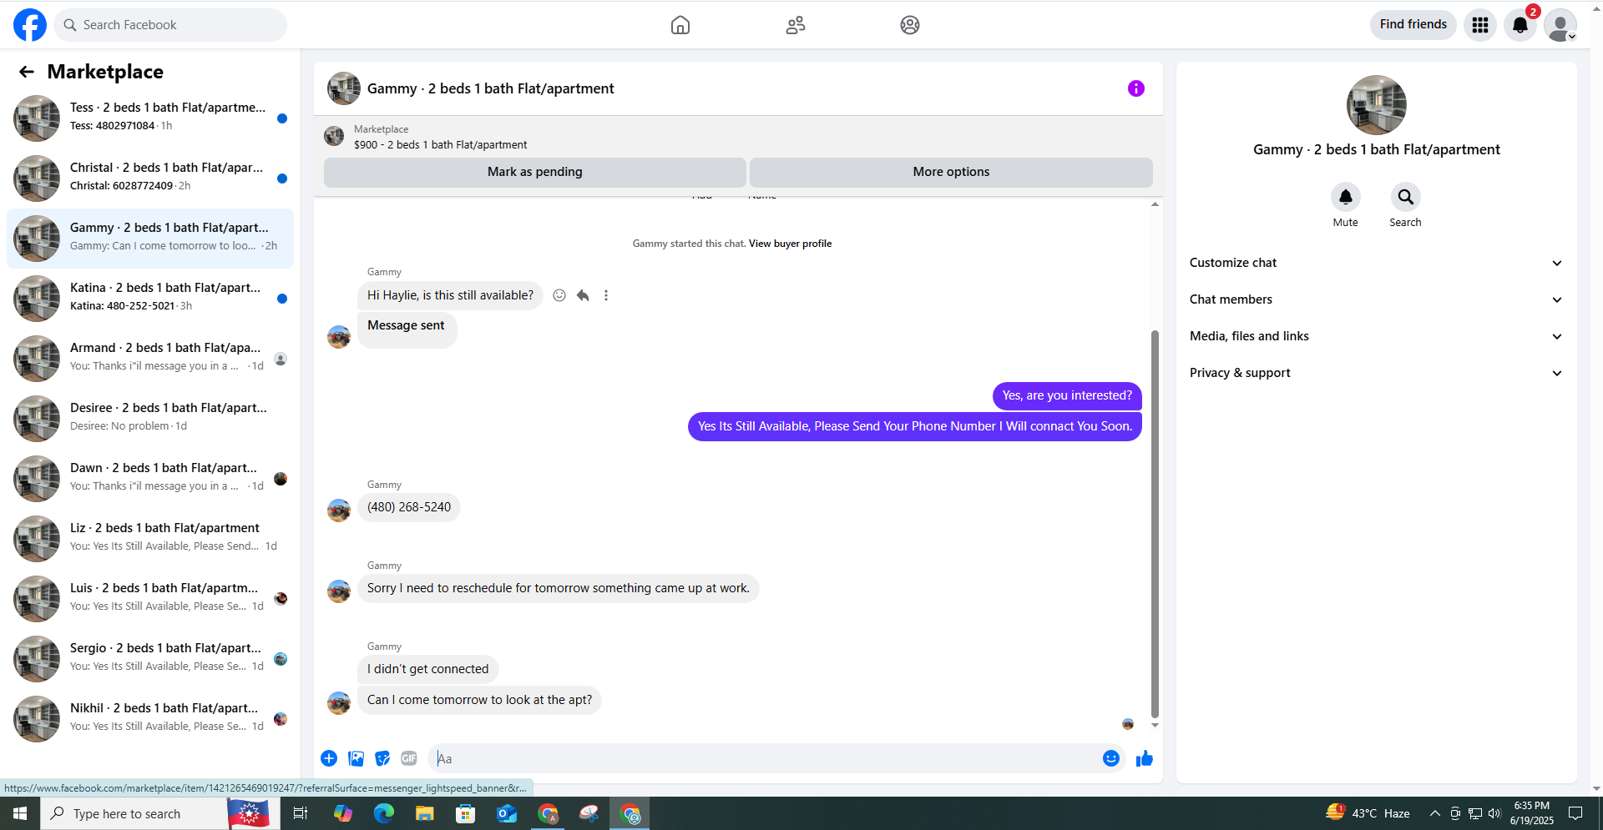Image resolution: width=1603 pixels, height=830 pixels.
Task: Open the Armand conversation
Action: pos(150,359)
